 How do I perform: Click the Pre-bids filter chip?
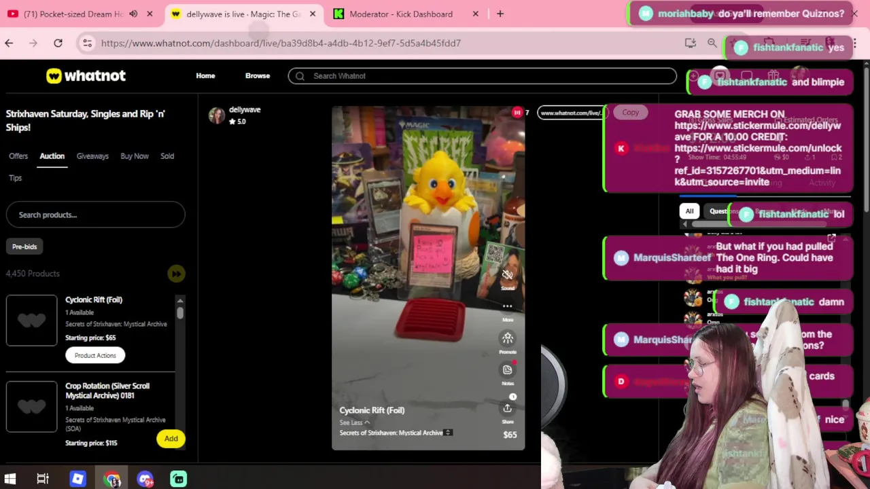point(24,247)
